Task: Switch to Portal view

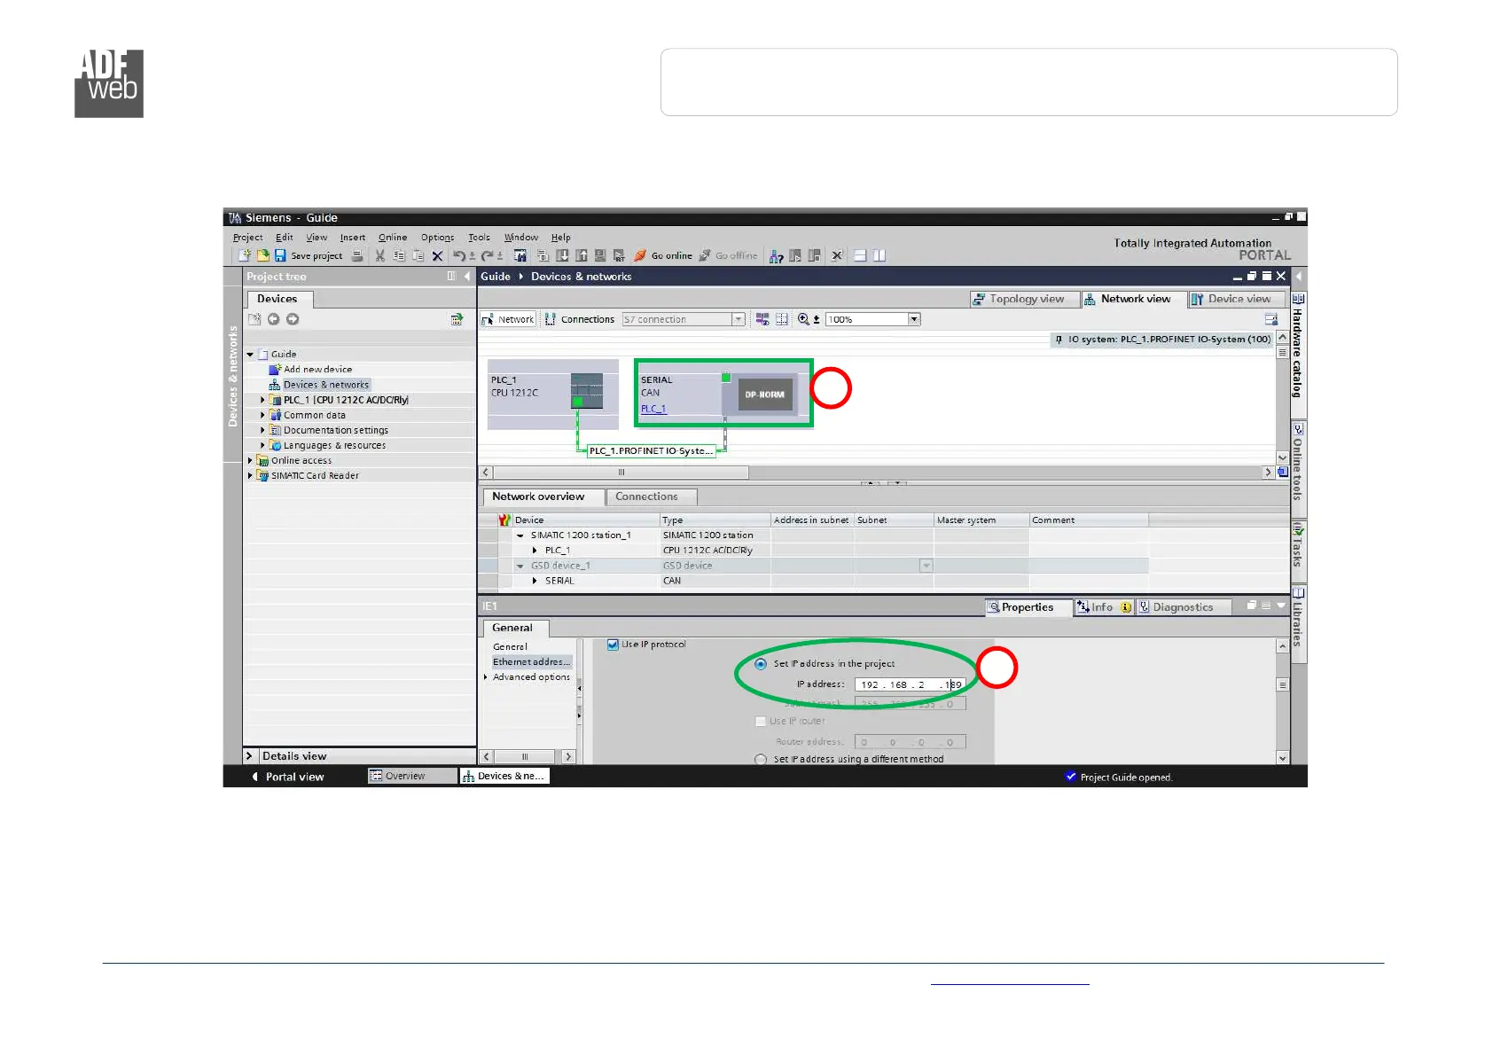Action: (289, 777)
